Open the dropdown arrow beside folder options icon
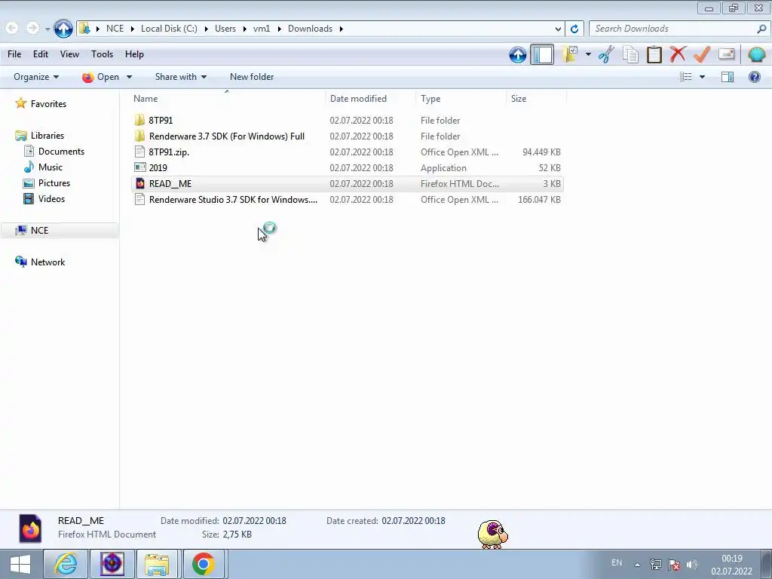This screenshot has height=579, width=772. pos(588,54)
